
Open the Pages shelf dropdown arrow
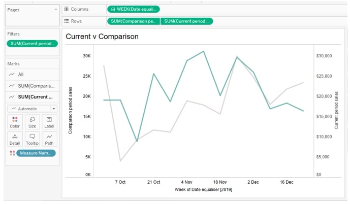click(55, 10)
